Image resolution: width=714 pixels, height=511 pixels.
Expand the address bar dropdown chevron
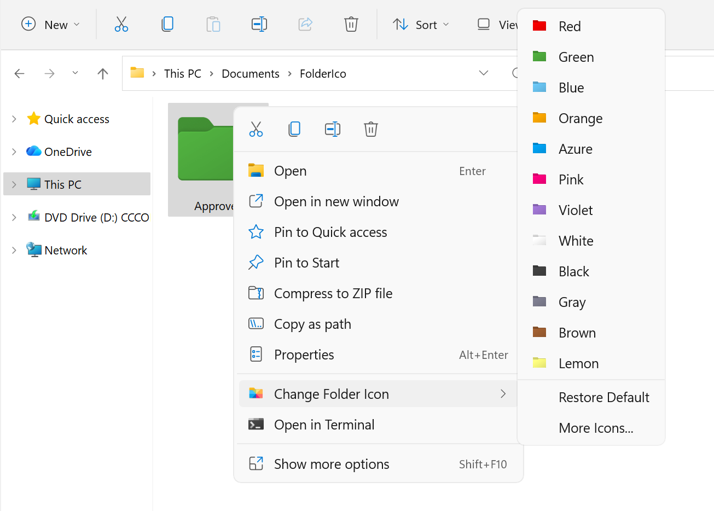(x=484, y=73)
